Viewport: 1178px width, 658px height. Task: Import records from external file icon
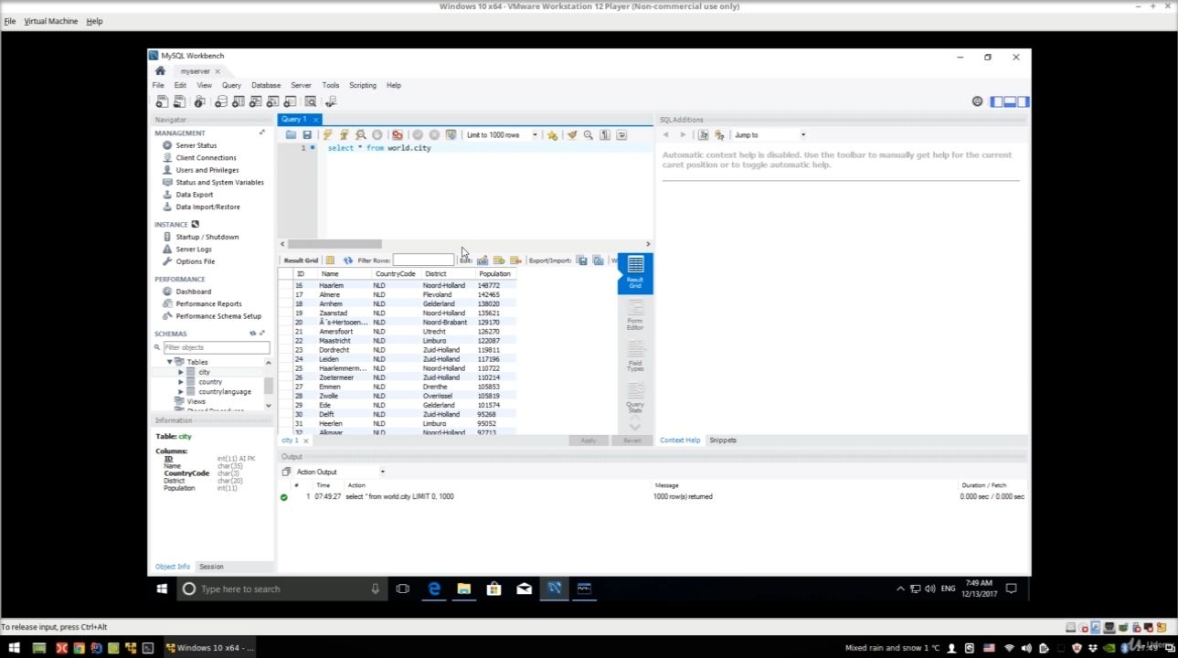[x=599, y=260]
